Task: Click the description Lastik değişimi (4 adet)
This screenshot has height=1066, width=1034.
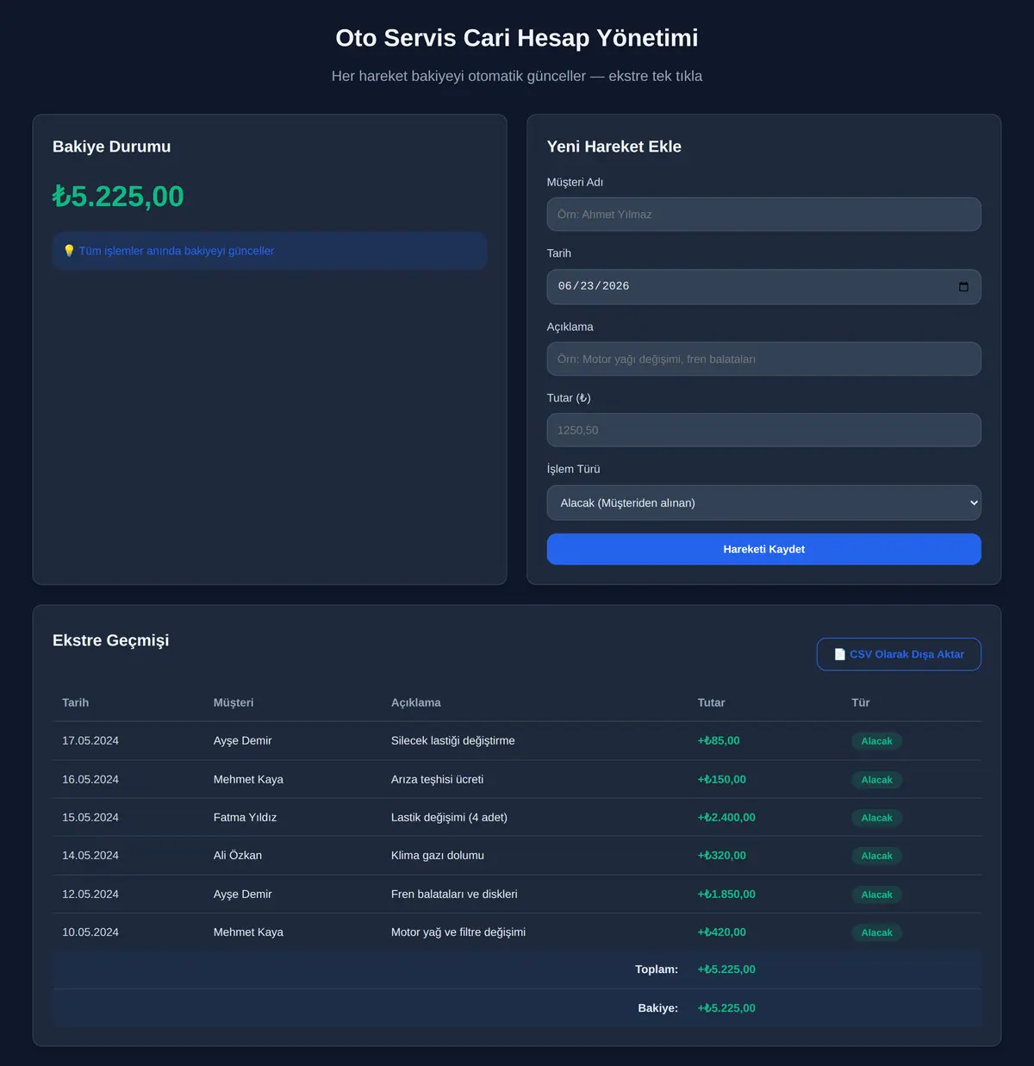Action: [x=449, y=817]
